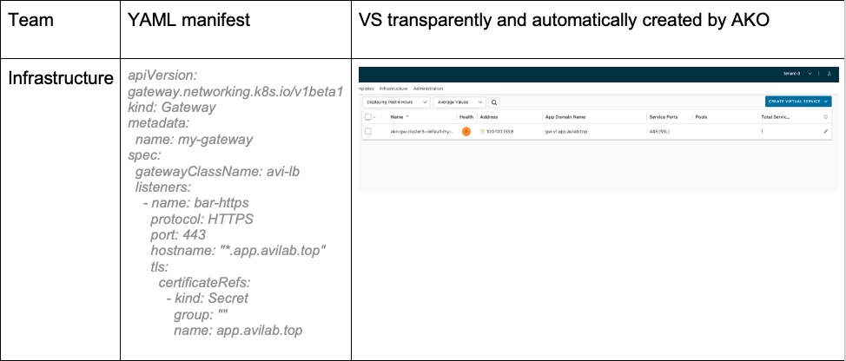Click the orange health score badge
The width and height of the screenshot is (846, 361).
(x=466, y=131)
